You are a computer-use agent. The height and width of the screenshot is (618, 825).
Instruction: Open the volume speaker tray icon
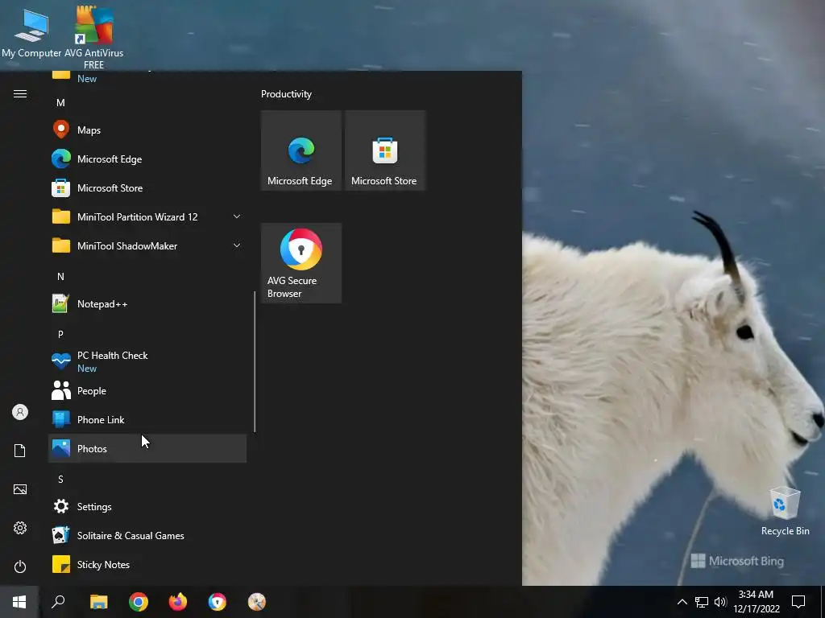click(x=720, y=602)
